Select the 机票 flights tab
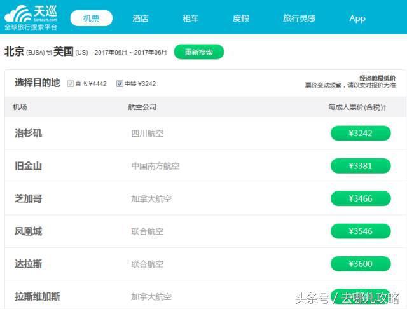This screenshot has height=309, width=407. 92,18
